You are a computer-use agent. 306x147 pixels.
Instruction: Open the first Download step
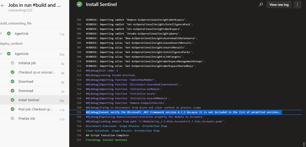(26, 81)
